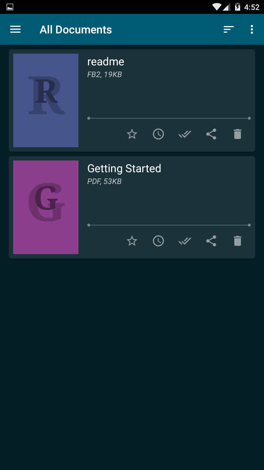Open the readme cover thumbnail
The width and height of the screenshot is (264, 470).
click(x=46, y=100)
